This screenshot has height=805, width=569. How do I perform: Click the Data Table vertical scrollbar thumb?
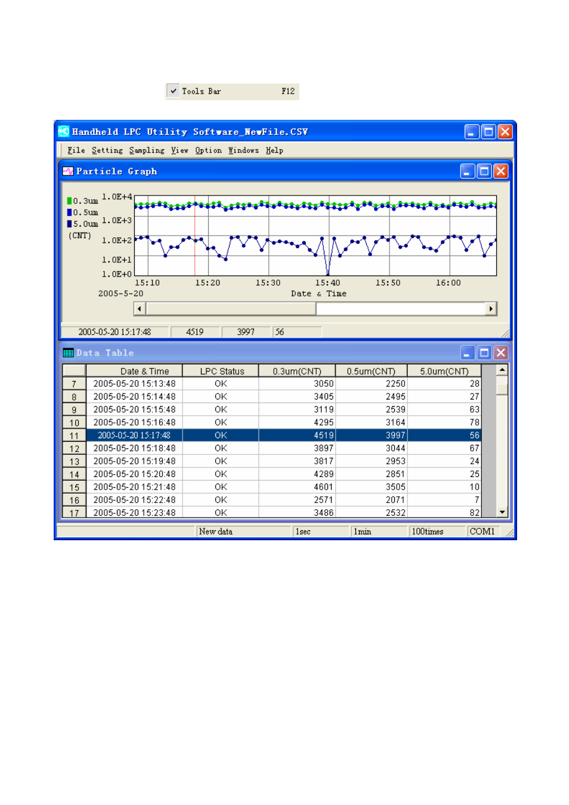[x=502, y=389]
